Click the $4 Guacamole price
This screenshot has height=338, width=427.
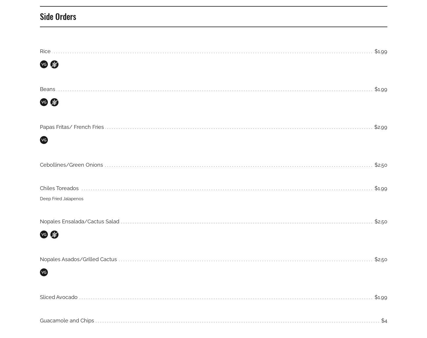pos(384,321)
